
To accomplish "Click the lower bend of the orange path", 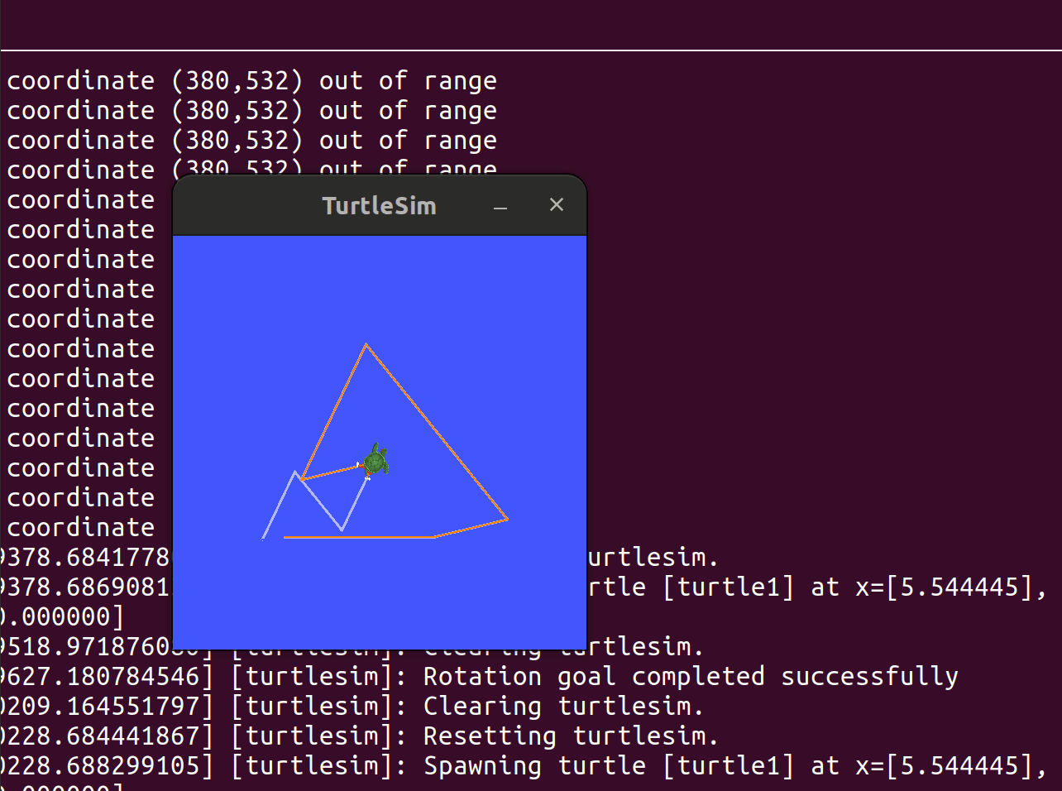I will (x=434, y=537).
